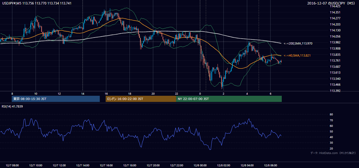Click hour 22 on the price chart axis

176,94
